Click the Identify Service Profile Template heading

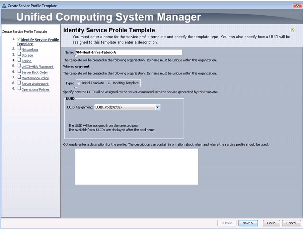click(x=109, y=30)
